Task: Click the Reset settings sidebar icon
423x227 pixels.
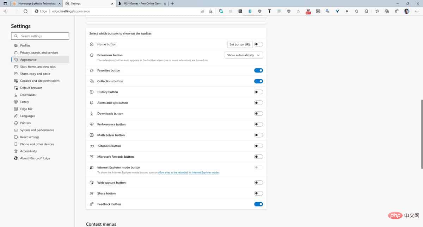Action: (16, 137)
